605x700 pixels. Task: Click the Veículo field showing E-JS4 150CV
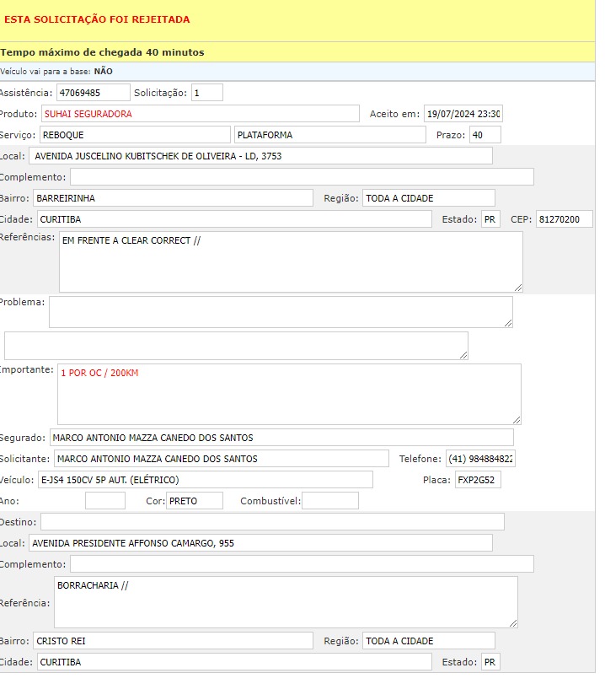coord(205,480)
